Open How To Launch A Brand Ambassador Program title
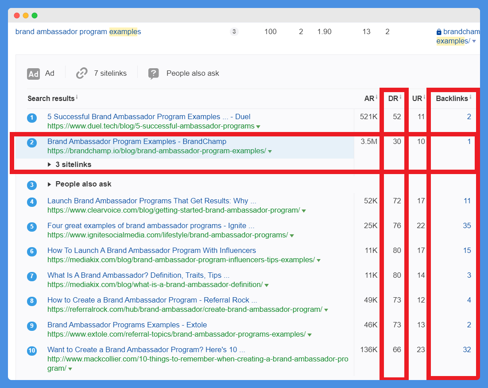Image resolution: width=488 pixels, height=388 pixels. click(151, 250)
